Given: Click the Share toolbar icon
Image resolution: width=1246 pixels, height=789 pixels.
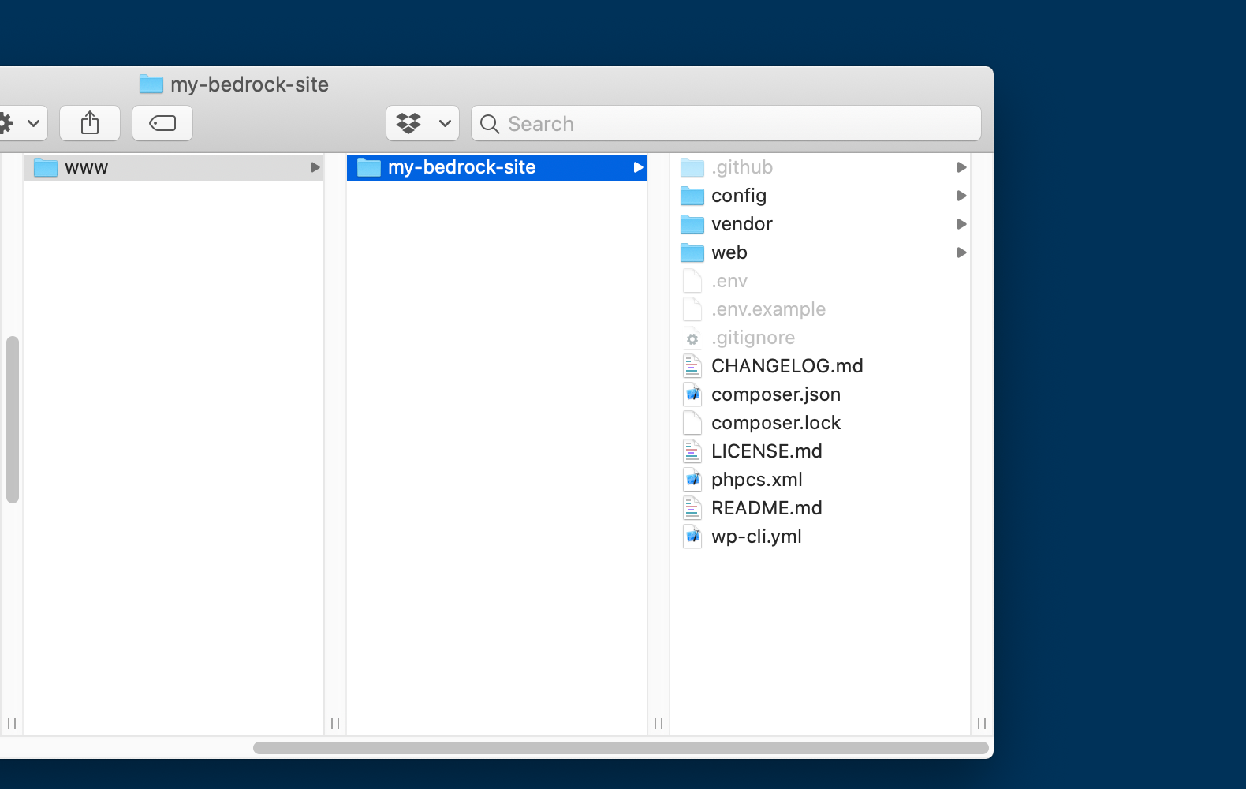Looking at the screenshot, I should point(90,123).
